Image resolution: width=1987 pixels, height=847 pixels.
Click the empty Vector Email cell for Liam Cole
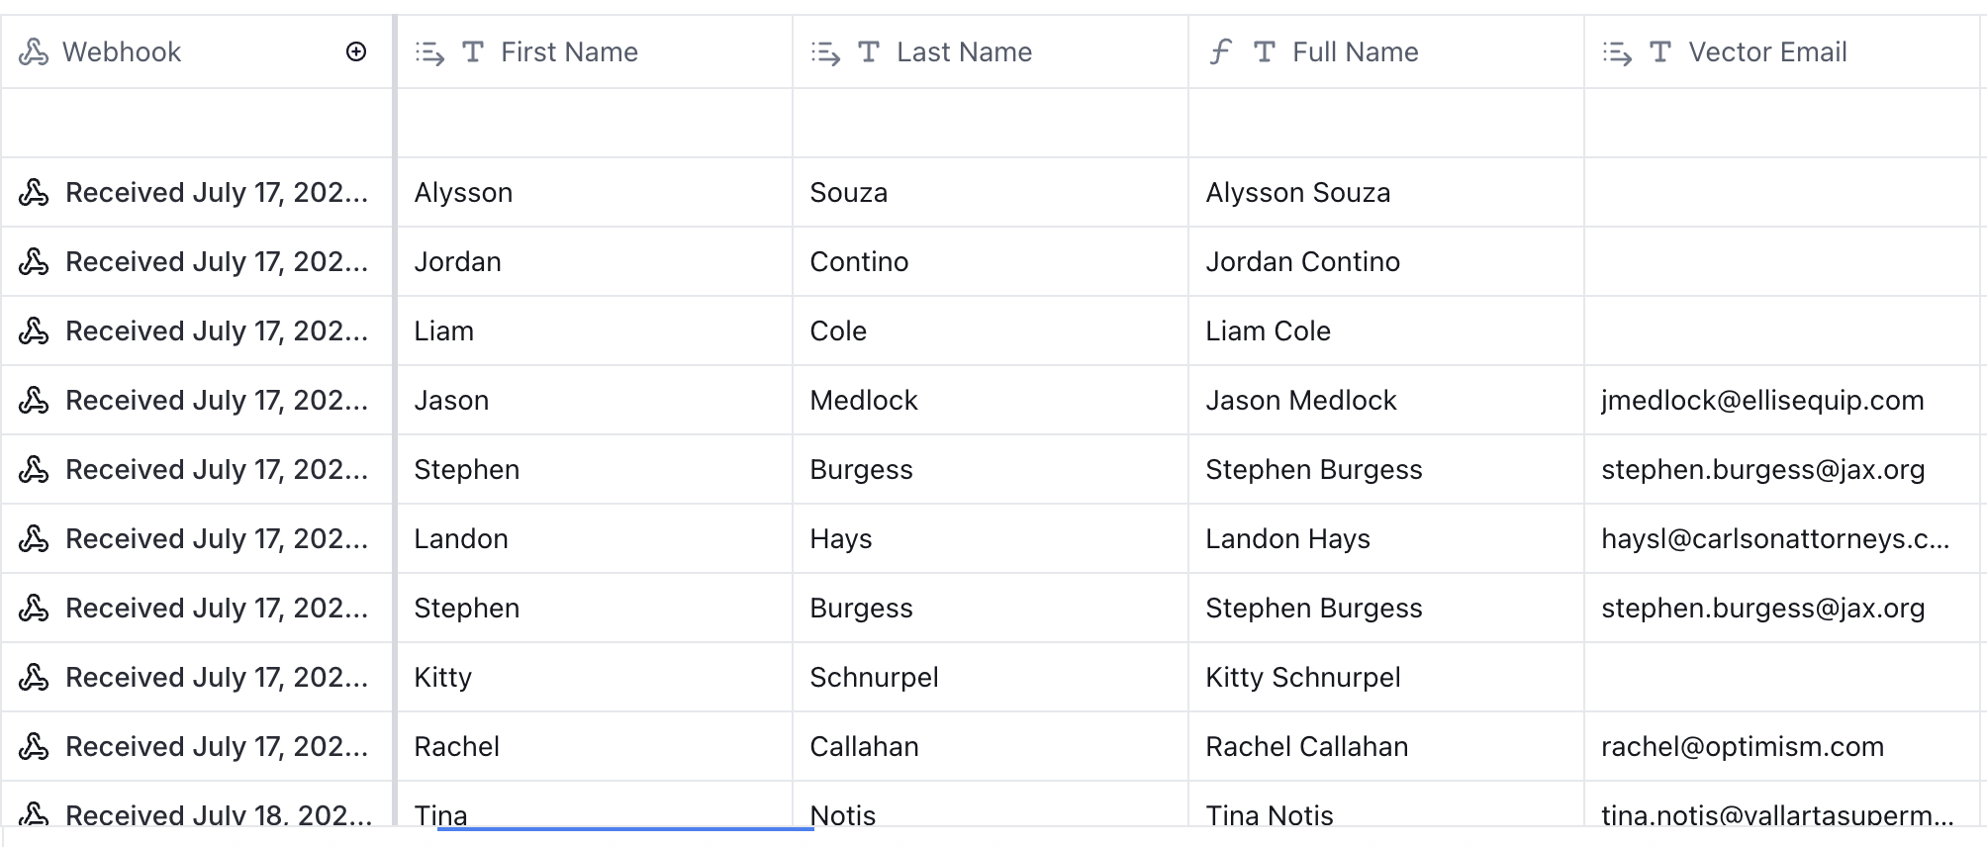point(1782,331)
